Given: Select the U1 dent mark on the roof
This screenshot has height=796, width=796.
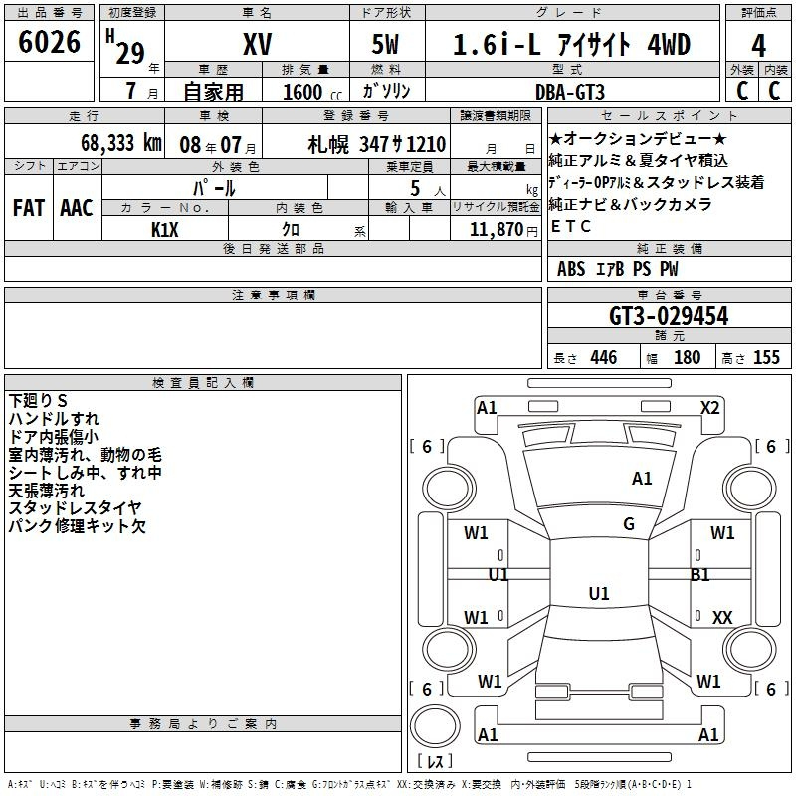Looking at the screenshot, I should (x=598, y=594).
